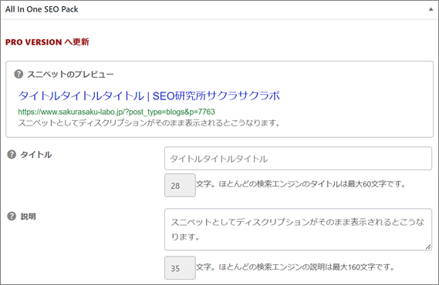Click the title character count box showing 28
Screen dimensions: 439x285
pos(180,185)
